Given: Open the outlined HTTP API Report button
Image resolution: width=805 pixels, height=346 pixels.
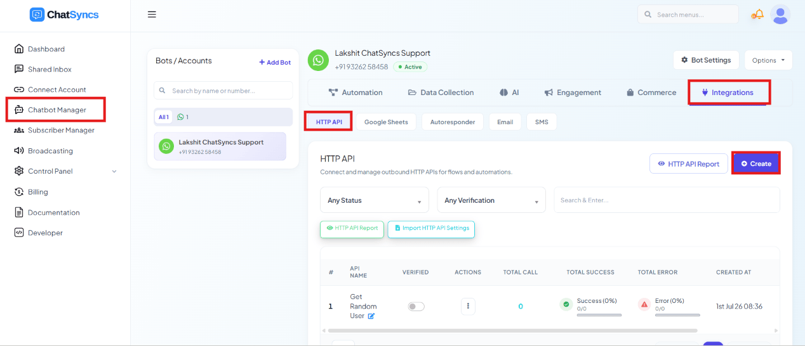Looking at the screenshot, I should pyautogui.click(x=688, y=163).
